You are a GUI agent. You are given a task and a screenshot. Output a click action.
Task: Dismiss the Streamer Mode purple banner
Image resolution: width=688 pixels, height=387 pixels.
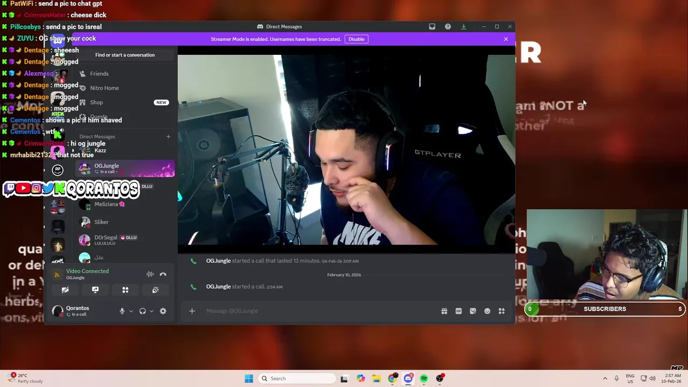point(506,39)
